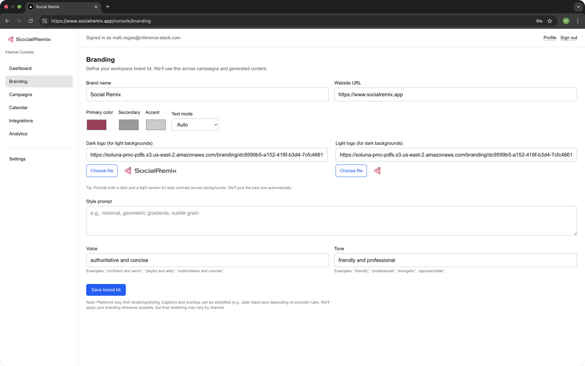Image resolution: width=585 pixels, height=366 pixels.
Task: Choose file for the dark logo
Action: 102,171
